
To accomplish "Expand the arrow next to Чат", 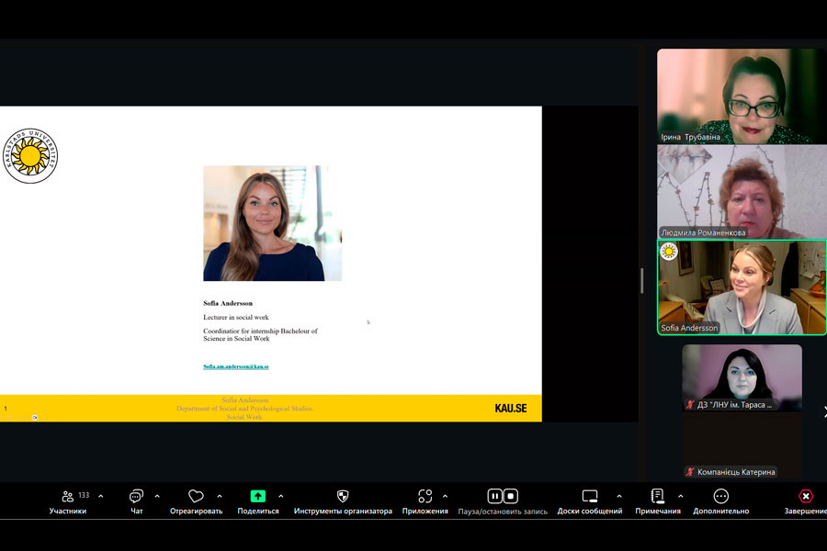I will tap(157, 496).
